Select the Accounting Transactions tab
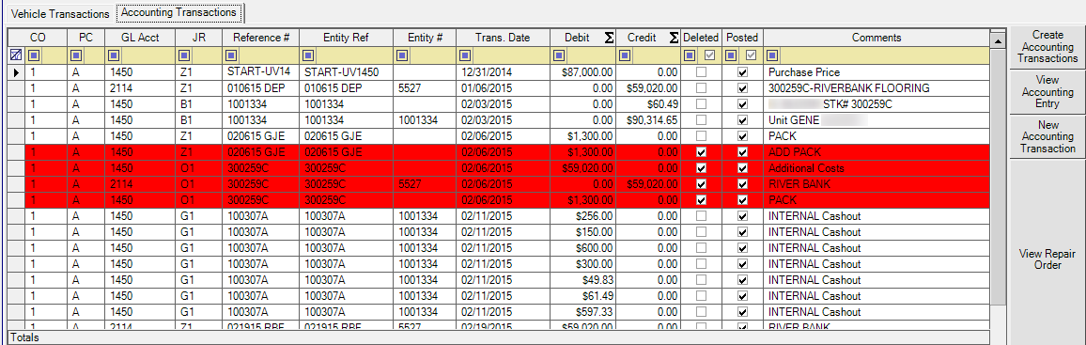1086x345 pixels. point(179,12)
